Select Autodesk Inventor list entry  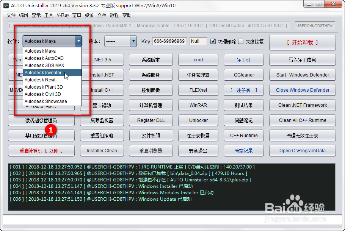[52, 73]
